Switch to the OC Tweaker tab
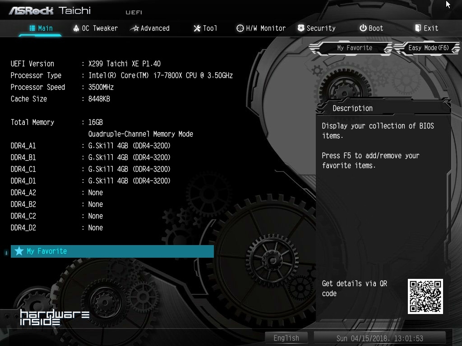Image resolution: width=462 pixels, height=346 pixels. (x=96, y=28)
